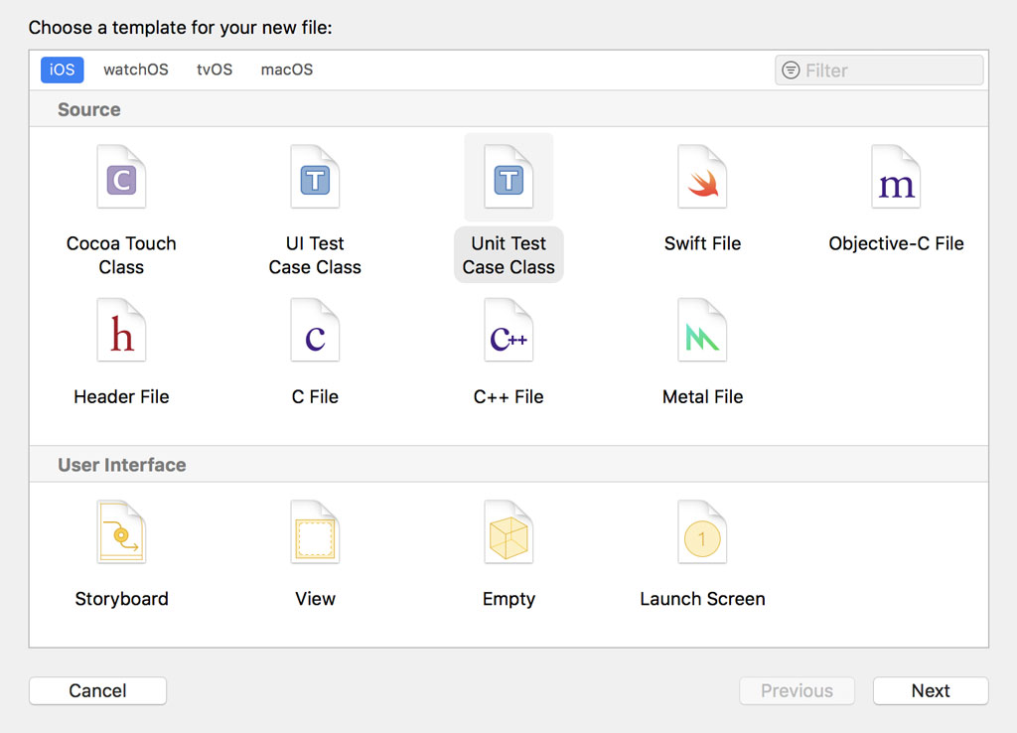Select the Storyboard template icon
The height and width of the screenshot is (733, 1017).
121,533
